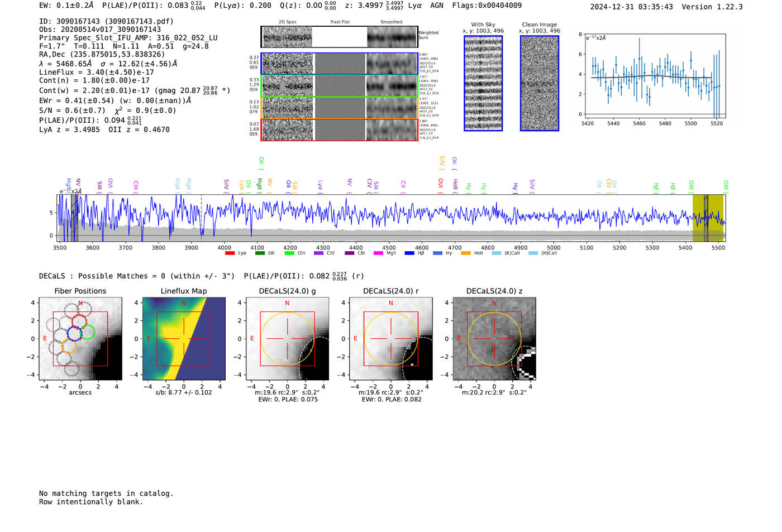Click the orange HeII legend swatch
782x532 pixels.
(466, 253)
